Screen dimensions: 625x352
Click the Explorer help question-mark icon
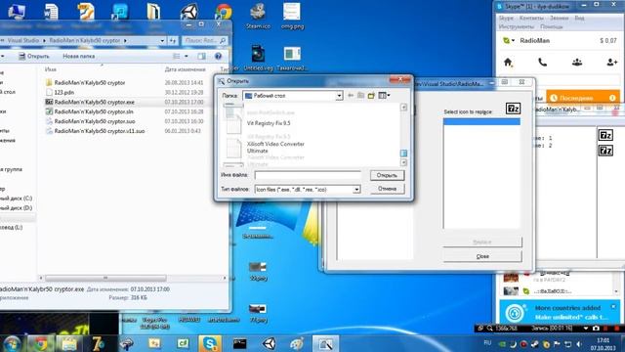point(218,57)
